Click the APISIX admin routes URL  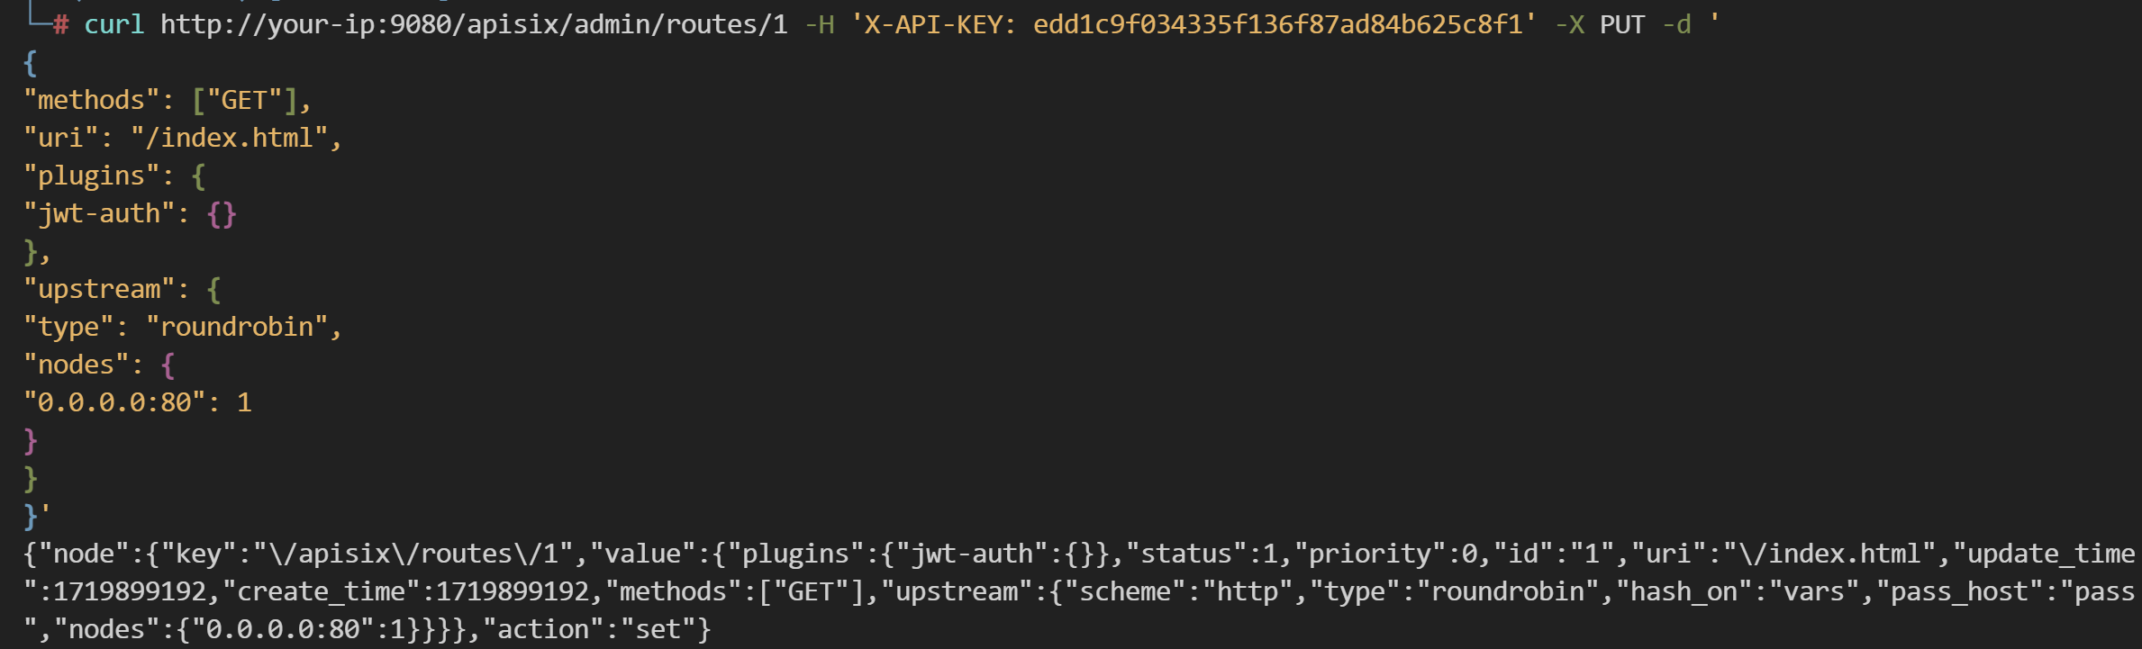(x=473, y=24)
